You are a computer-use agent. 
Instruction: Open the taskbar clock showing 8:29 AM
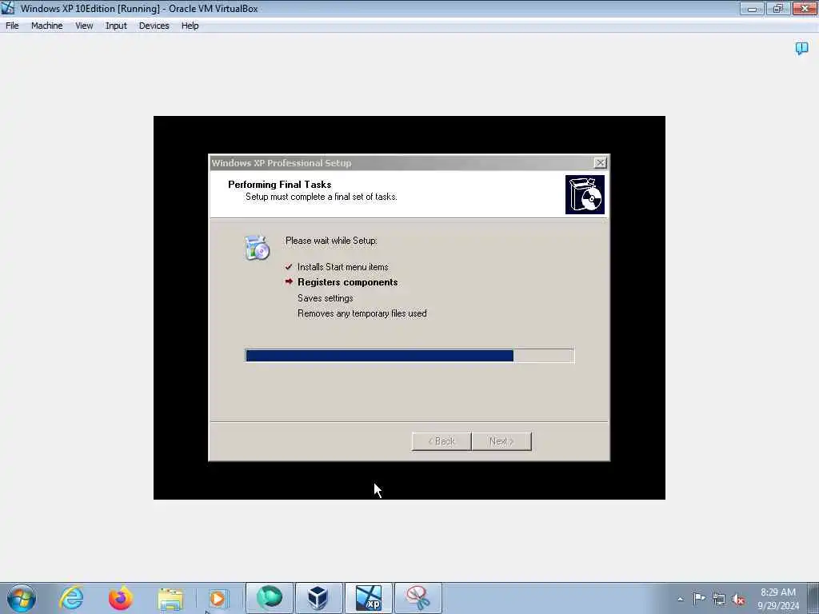click(x=777, y=598)
